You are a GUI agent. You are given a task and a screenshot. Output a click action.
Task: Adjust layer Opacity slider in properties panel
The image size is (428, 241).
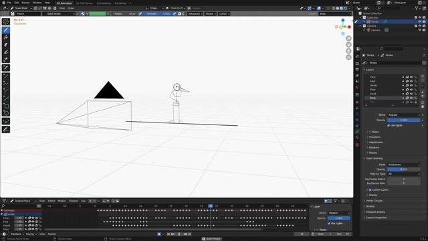pos(404,120)
